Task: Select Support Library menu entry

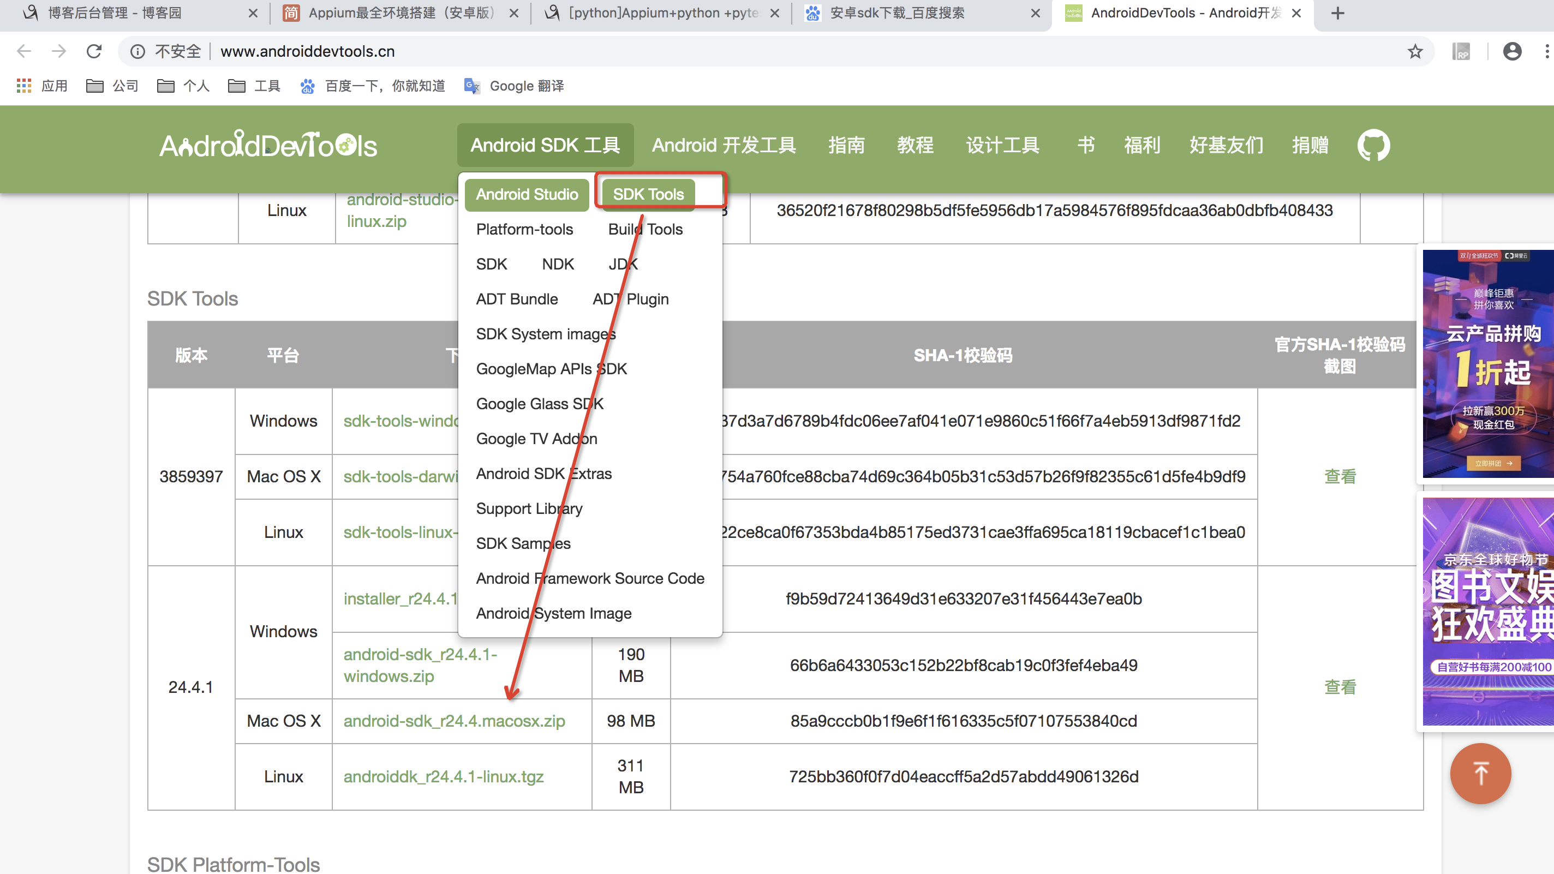Action: point(529,508)
